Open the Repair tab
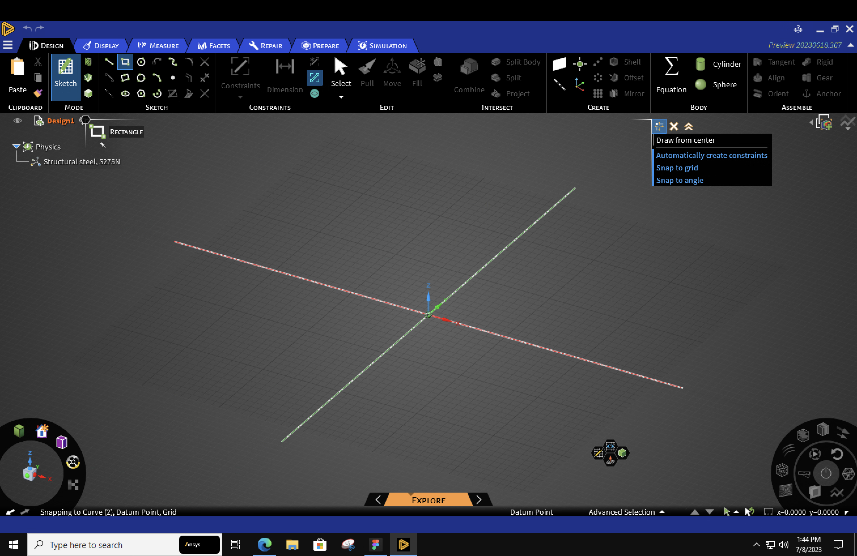 (x=266, y=46)
